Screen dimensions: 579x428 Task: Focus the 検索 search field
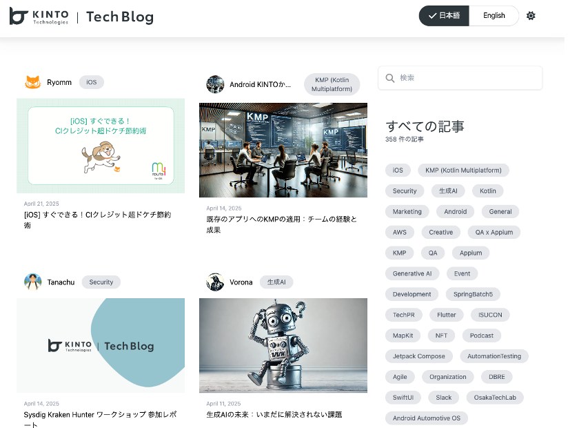460,78
